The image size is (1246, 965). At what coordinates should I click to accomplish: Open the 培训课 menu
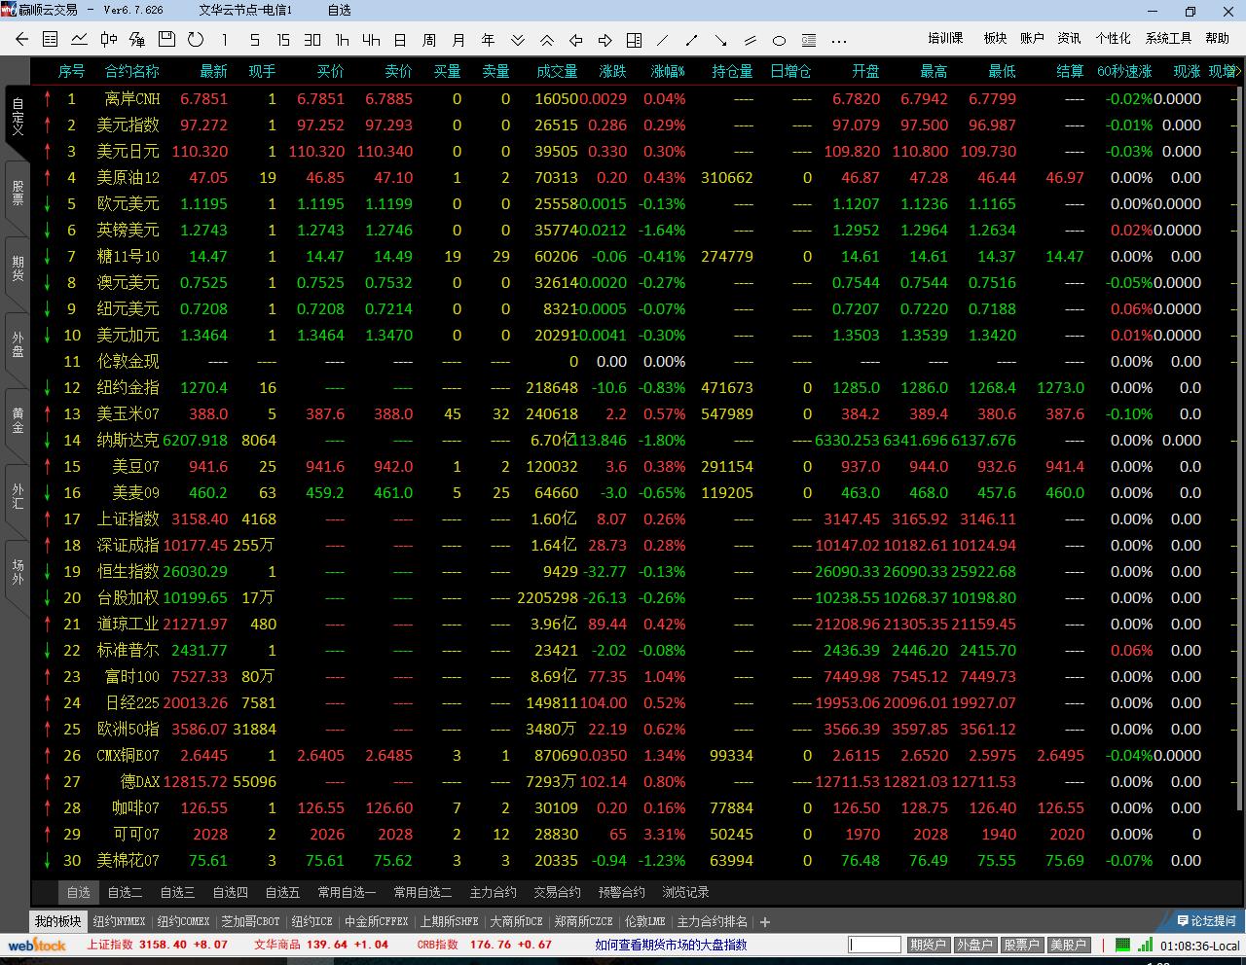point(945,38)
